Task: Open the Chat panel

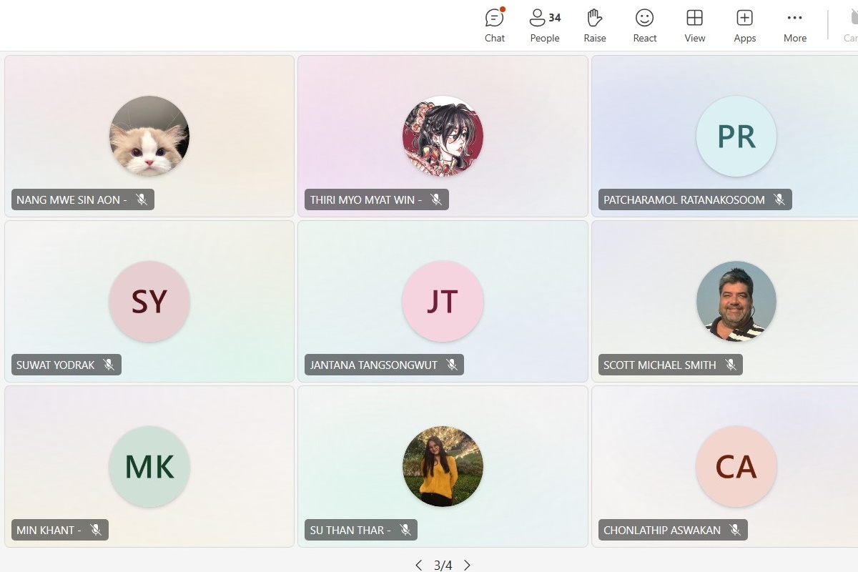Action: (494, 26)
